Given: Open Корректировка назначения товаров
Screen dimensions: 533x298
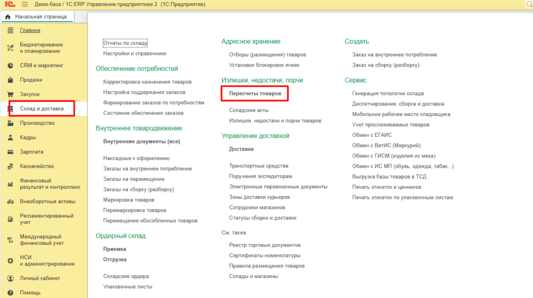Looking at the screenshot, I should pyautogui.click(x=147, y=82).
